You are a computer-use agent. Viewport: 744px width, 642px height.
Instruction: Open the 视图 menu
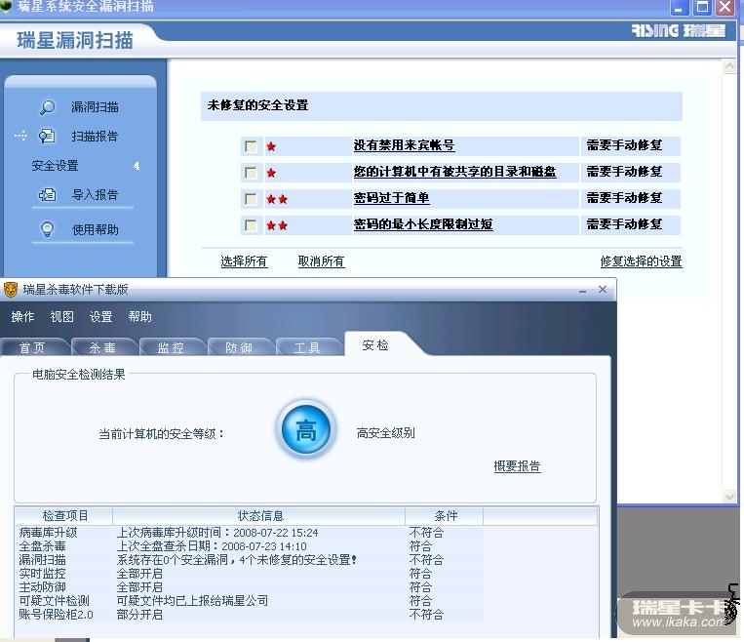[x=62, y=317]
